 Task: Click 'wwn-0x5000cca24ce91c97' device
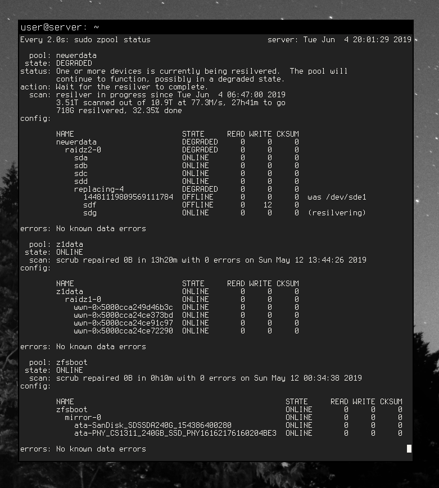pos(124,323)
